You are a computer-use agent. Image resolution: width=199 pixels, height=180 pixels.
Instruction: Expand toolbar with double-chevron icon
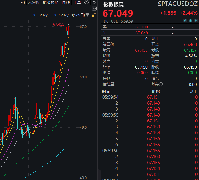point(94,3)
